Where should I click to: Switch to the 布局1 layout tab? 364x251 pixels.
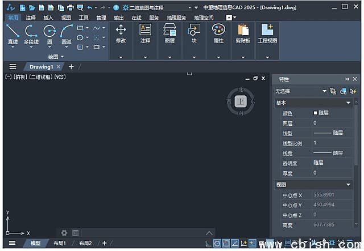click(60, 243)
